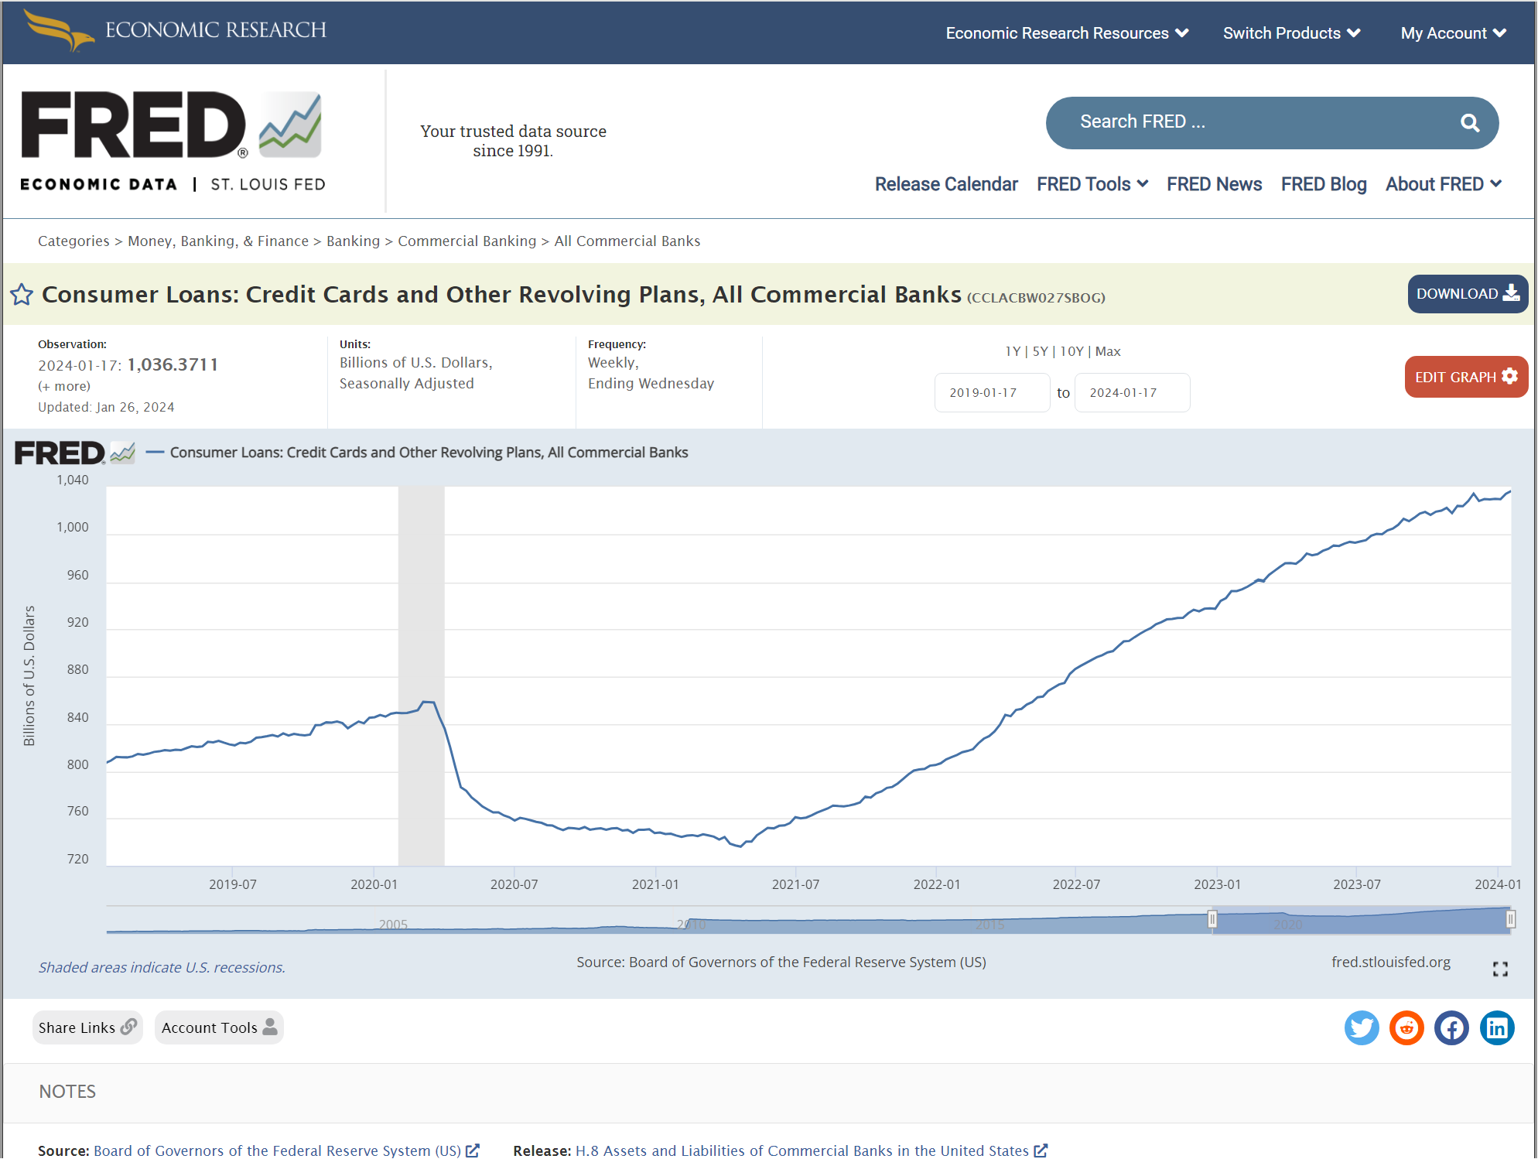Click 'Updated: Jan 26, 2024' text
Screen dimensions: 1538x1159
[106, 407]
